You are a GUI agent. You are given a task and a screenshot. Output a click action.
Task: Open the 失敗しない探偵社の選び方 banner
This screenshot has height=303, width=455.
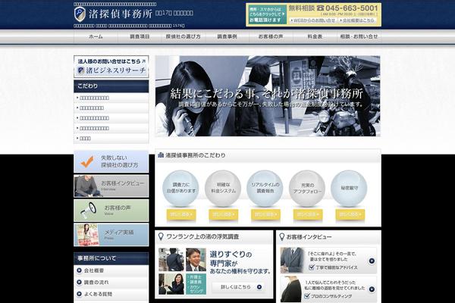(111, 161)
